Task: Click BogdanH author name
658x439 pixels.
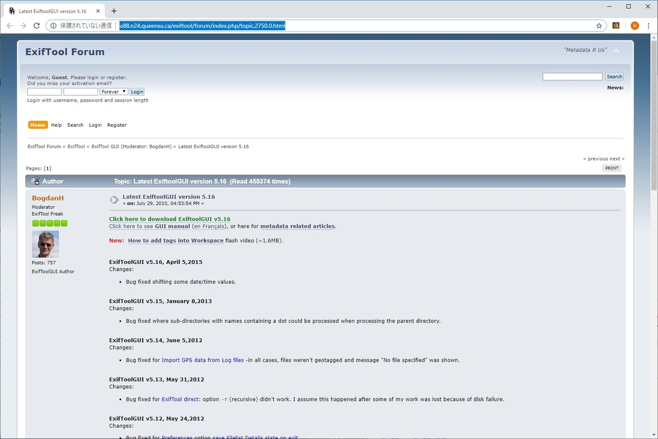Action: (48, 198)
